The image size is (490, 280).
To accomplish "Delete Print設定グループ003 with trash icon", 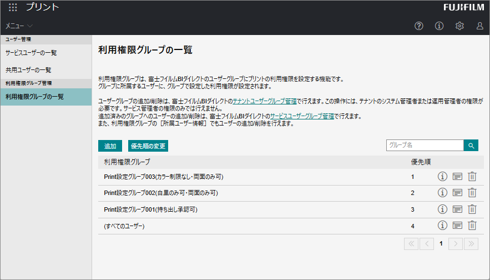I will pos(472,177).
